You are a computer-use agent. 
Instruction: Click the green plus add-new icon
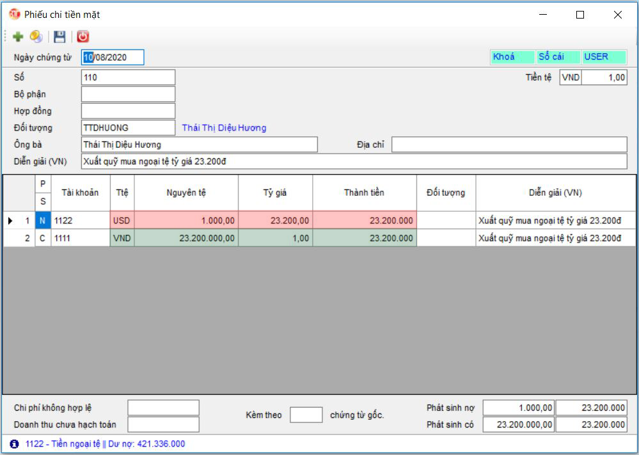tap(17, 37)
